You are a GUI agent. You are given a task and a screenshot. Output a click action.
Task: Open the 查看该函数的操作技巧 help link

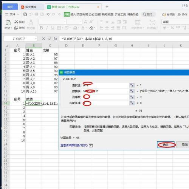coord(74,146)
